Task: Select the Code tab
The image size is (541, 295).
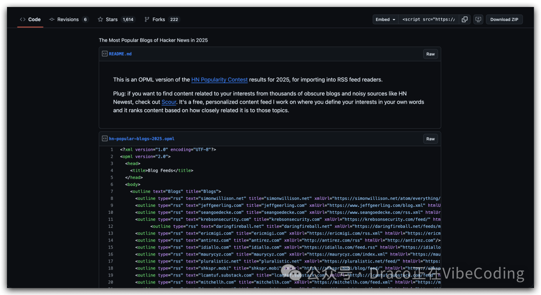Action: (x=30, y=19)
